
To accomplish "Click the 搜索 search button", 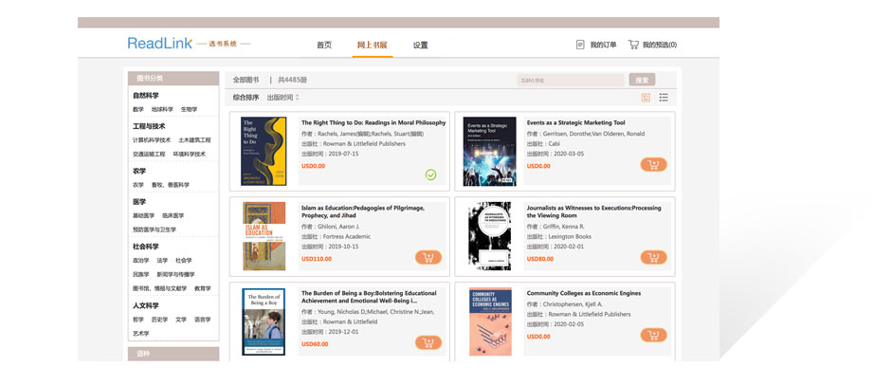I will 643,80.
